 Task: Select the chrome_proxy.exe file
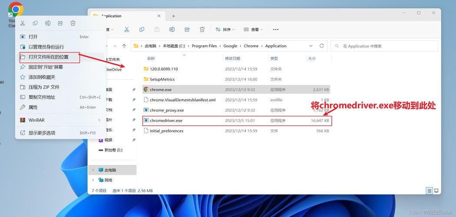tap(236, 110)
